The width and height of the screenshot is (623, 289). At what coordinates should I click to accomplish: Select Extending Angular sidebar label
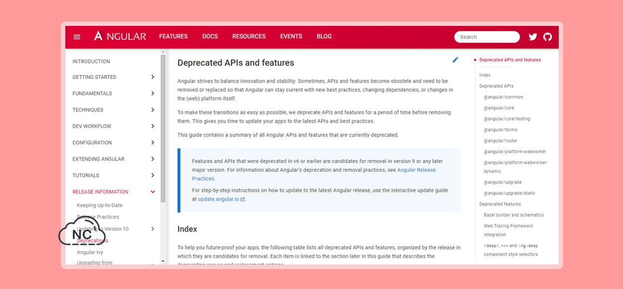(x=98, y=159)
